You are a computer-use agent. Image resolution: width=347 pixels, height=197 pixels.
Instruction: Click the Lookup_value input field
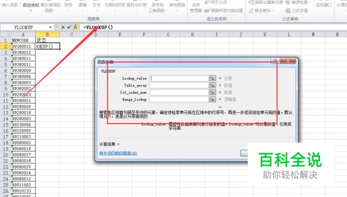coord(179,78)
